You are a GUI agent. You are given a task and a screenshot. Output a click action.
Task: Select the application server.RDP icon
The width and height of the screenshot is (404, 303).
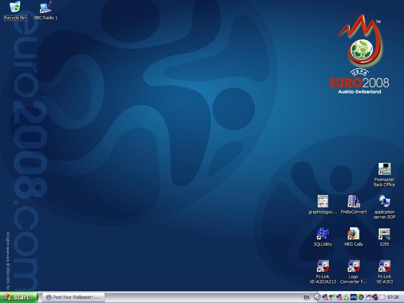tap(384, 207)
